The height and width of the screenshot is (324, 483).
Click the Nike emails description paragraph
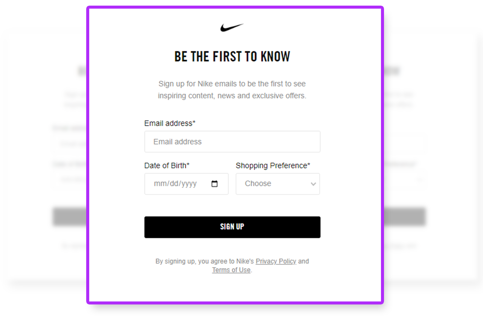point(232,90)
